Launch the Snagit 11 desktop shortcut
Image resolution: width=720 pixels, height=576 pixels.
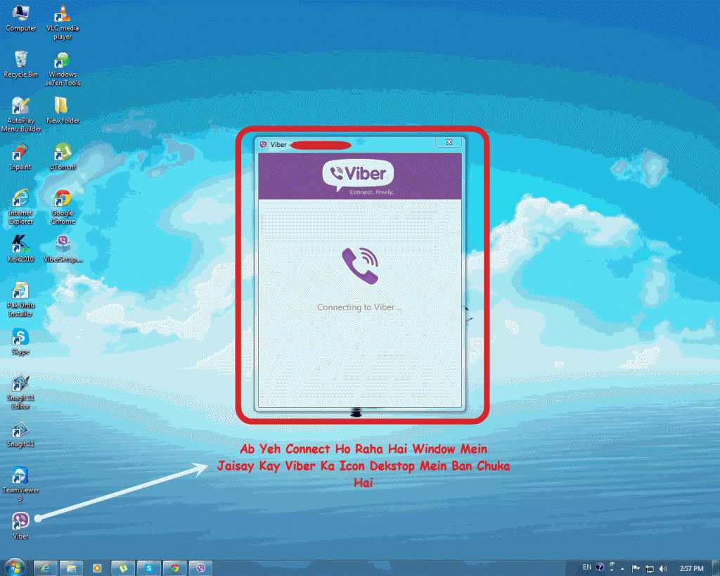20,435
